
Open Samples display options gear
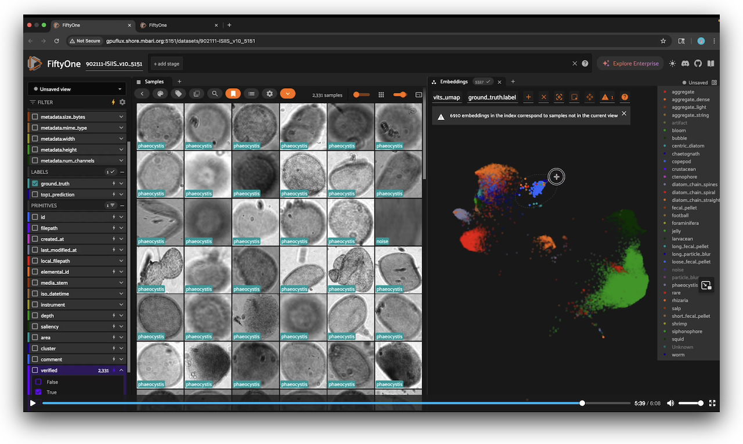point(269,93)
